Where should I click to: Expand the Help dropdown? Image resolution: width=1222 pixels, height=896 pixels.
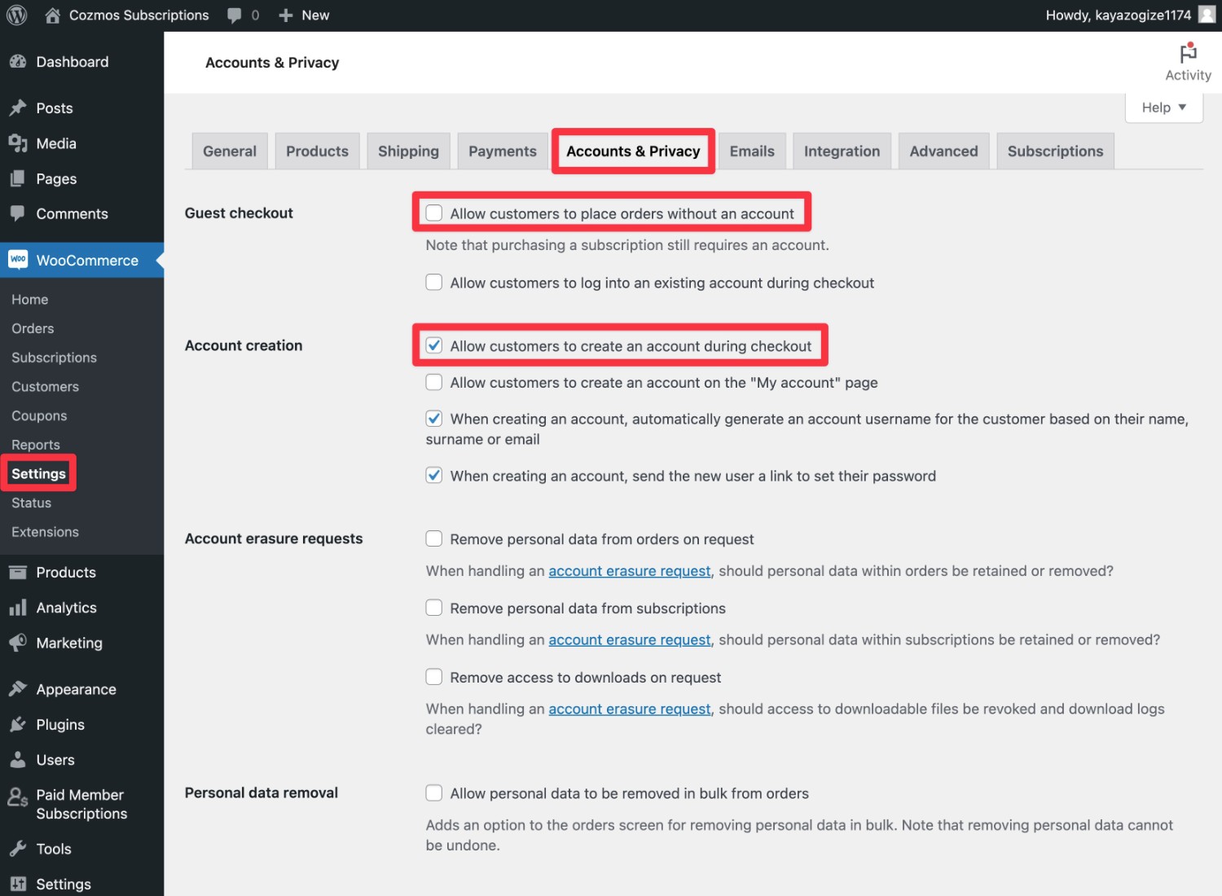coord(1163,108)
